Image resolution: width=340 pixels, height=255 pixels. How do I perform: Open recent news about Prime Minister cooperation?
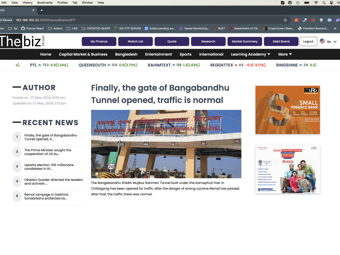(48, 152)
